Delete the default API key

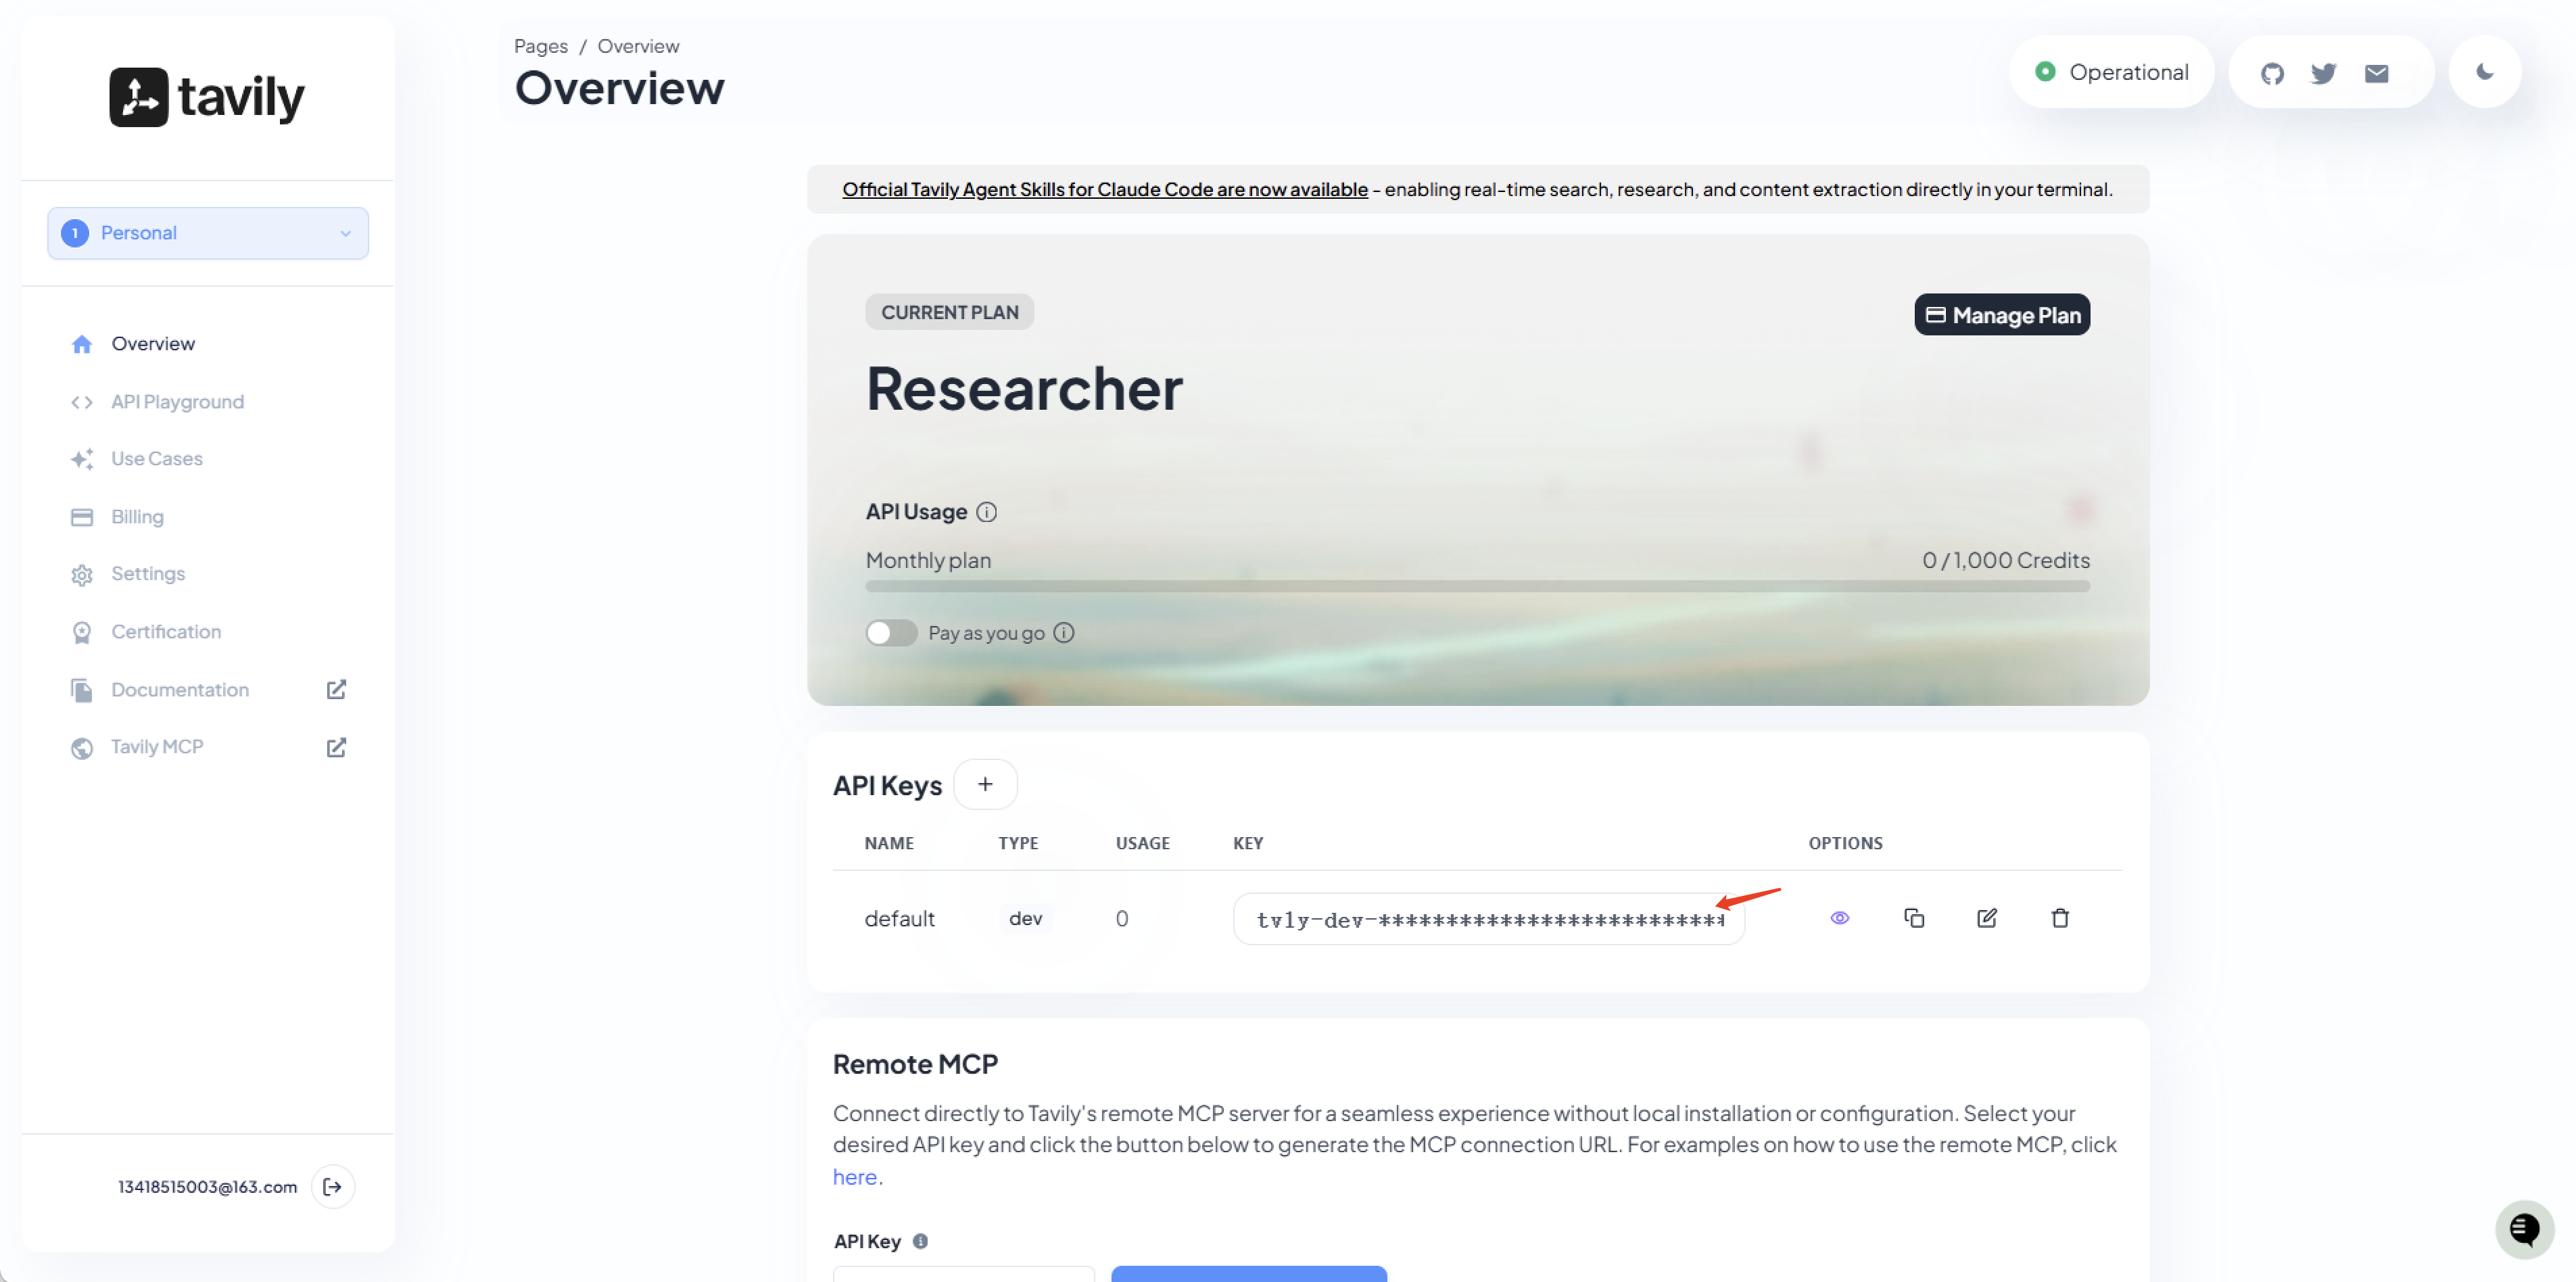click(2059, 918)
